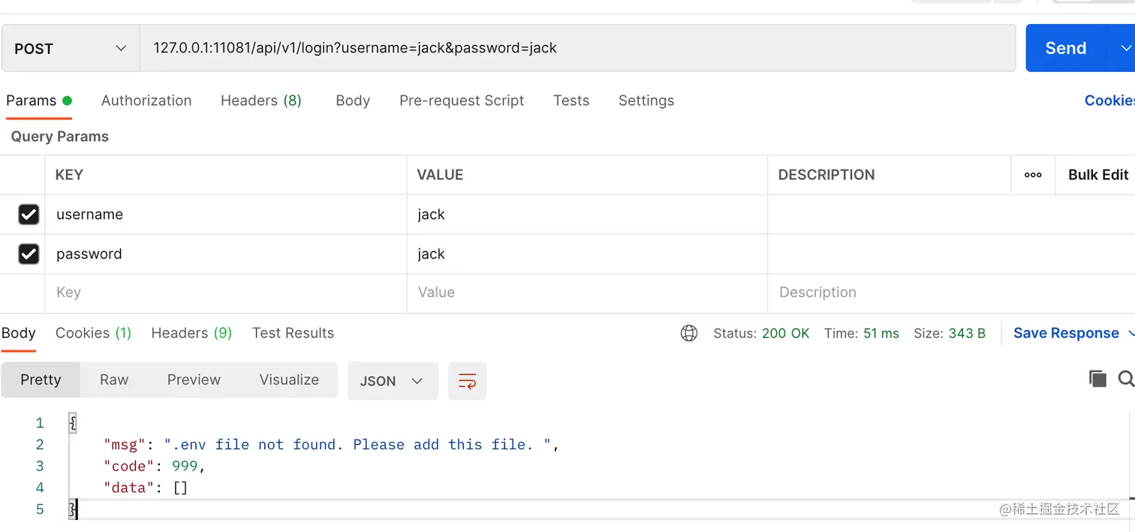Click the wrap lines icon in response toolbar
Screen dimensions: 1135x532
pos(467,380)
